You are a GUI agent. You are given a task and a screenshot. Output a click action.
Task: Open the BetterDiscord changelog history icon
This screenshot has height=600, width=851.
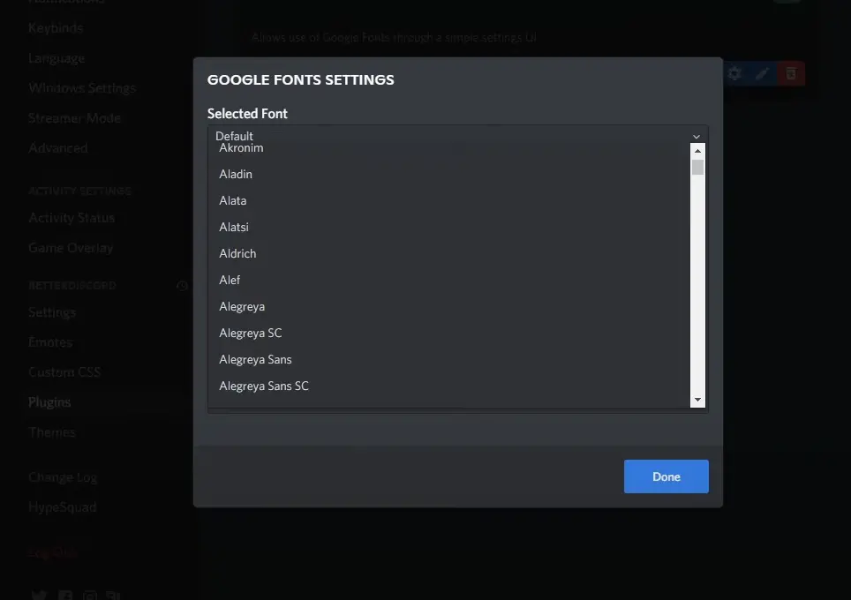click(x=182, y=285)
